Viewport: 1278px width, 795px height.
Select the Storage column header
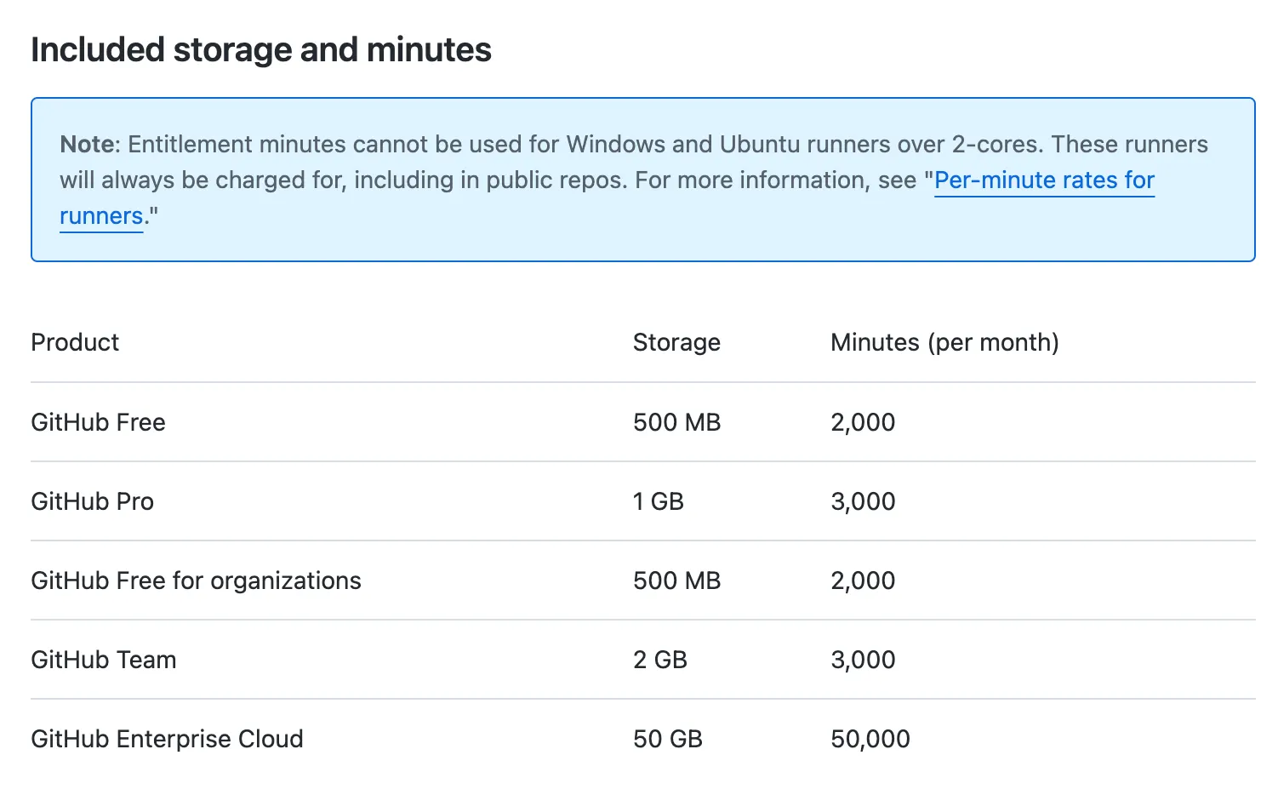676,342
